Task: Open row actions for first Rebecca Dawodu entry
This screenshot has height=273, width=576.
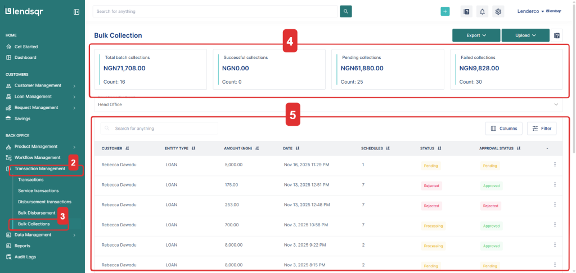Action: click(x=555, y=165)
